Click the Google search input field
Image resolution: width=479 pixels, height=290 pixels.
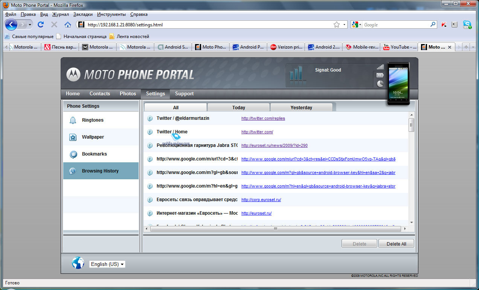(396, 24)
